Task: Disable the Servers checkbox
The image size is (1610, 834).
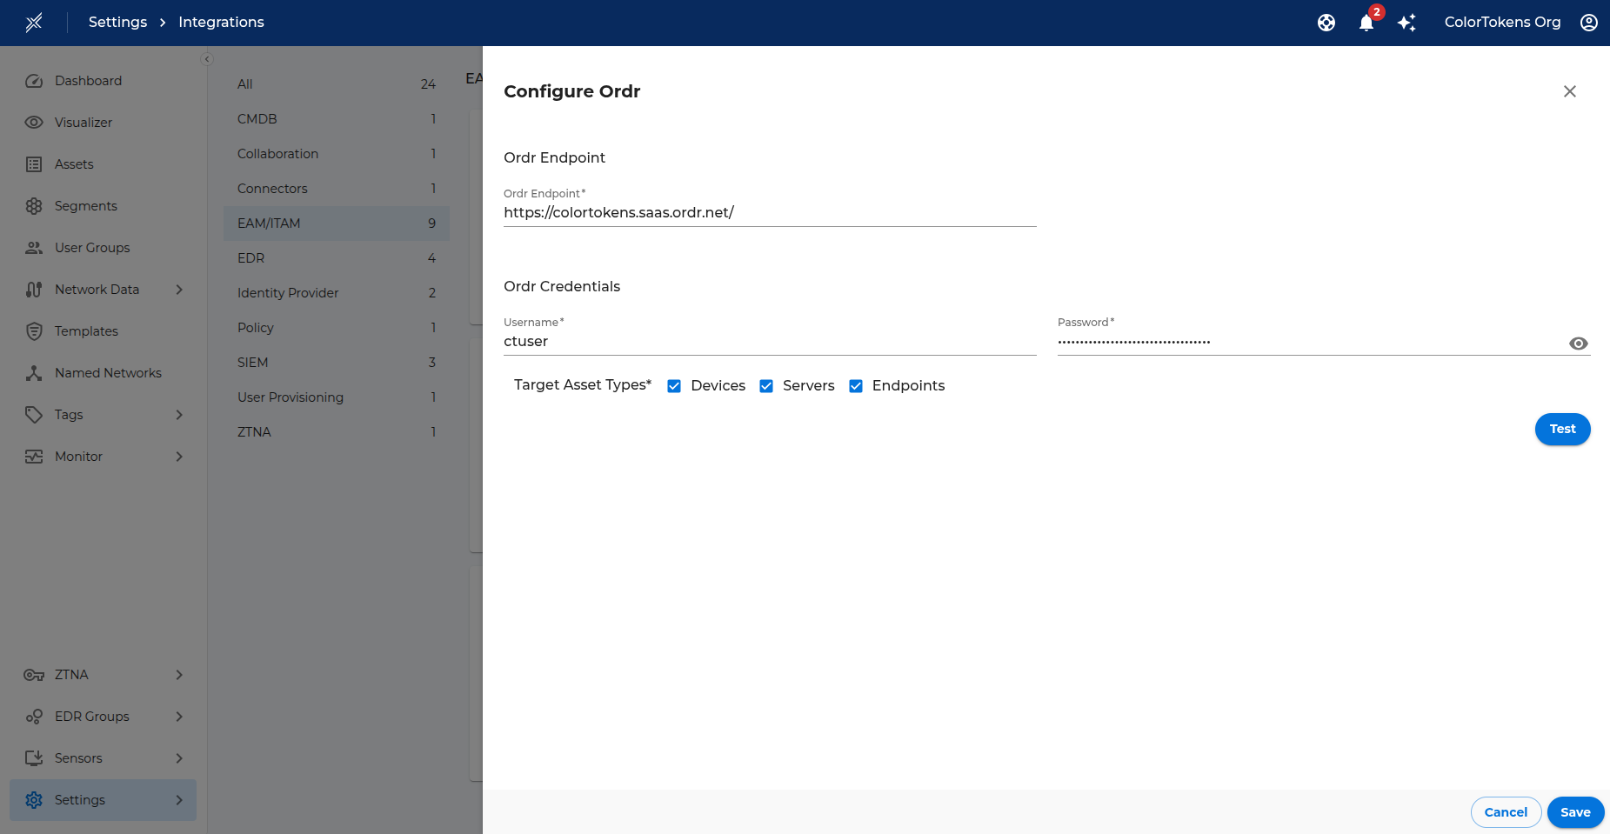Action: (x=766, y=385)
